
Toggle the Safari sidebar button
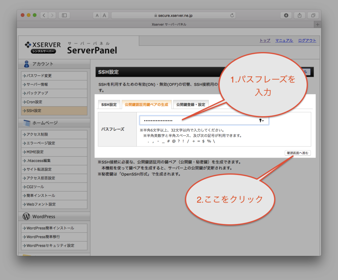[64, 15]
